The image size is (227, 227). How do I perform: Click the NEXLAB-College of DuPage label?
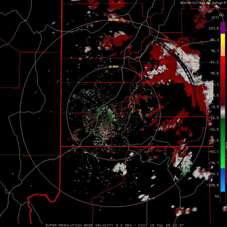[x=203, y=3]
